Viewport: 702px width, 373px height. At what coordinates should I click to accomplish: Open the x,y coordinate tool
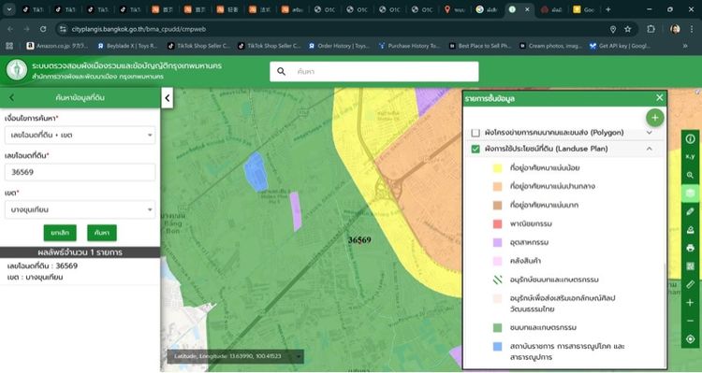690,156
